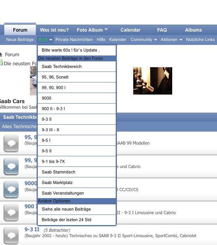Select Saab Veranstaltungen menu entry
This screenshot has width=217, height=245.
77,193
